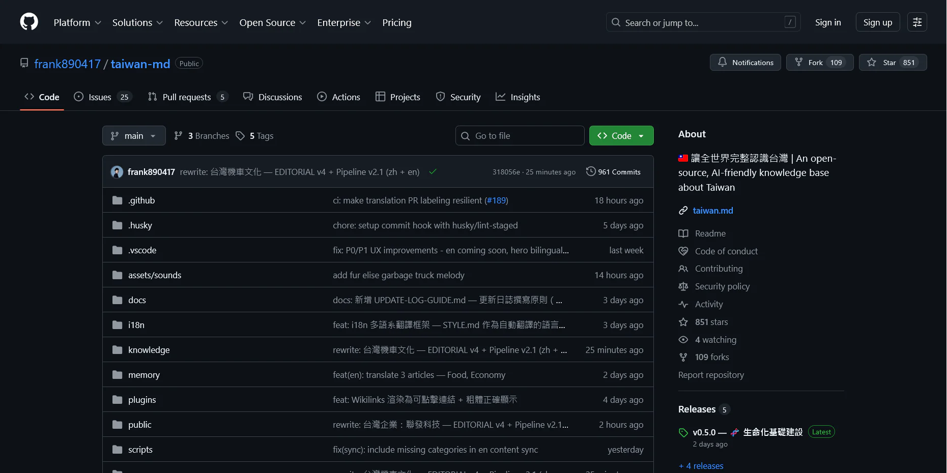
Task: Open the v0.5.0 latest release
Action: 747,432
